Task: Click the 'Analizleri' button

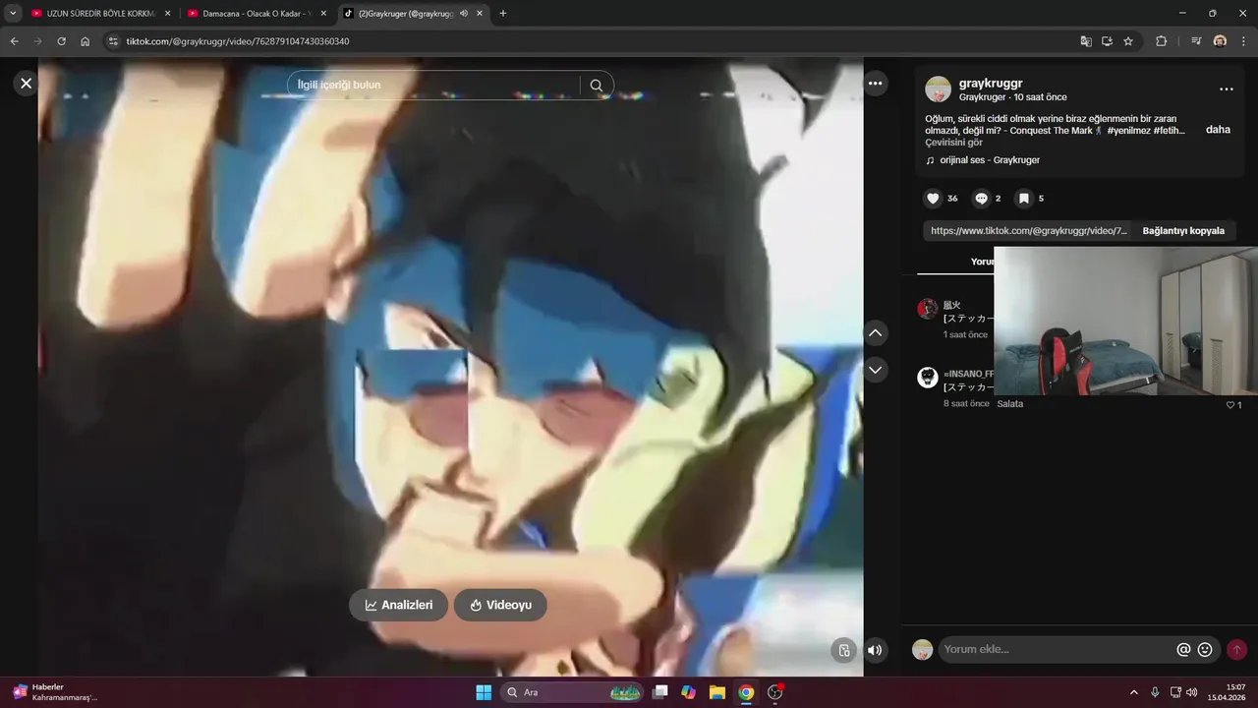Action: click(x=398, y=605)
